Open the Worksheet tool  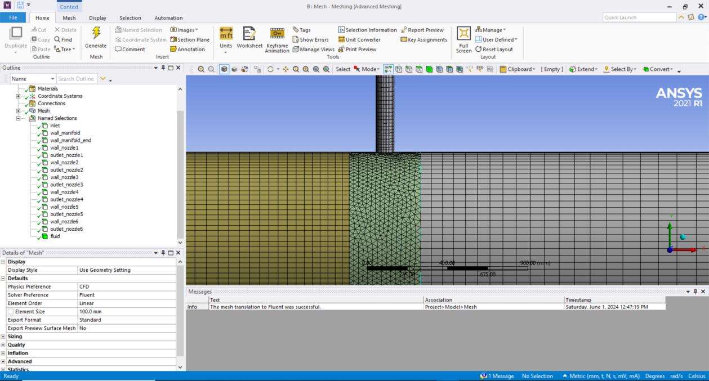coord(249,38)
